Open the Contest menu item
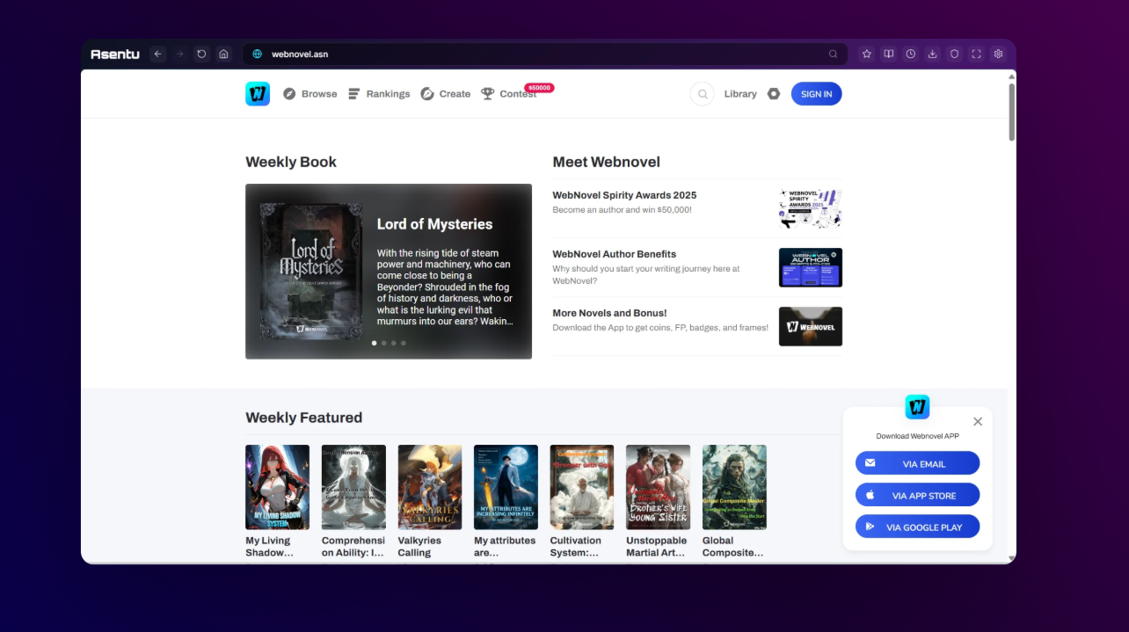The width and height of the screenshot is (1129, 632). pyautogui.click(x=518, y=94)
